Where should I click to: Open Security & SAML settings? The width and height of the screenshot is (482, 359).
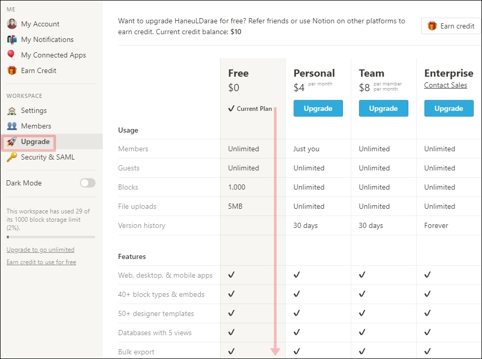tap(48, 157)
